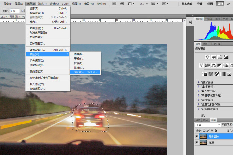Expand the "色阶" presets group
Screen dimensions: 233x155
coord(198,82)
